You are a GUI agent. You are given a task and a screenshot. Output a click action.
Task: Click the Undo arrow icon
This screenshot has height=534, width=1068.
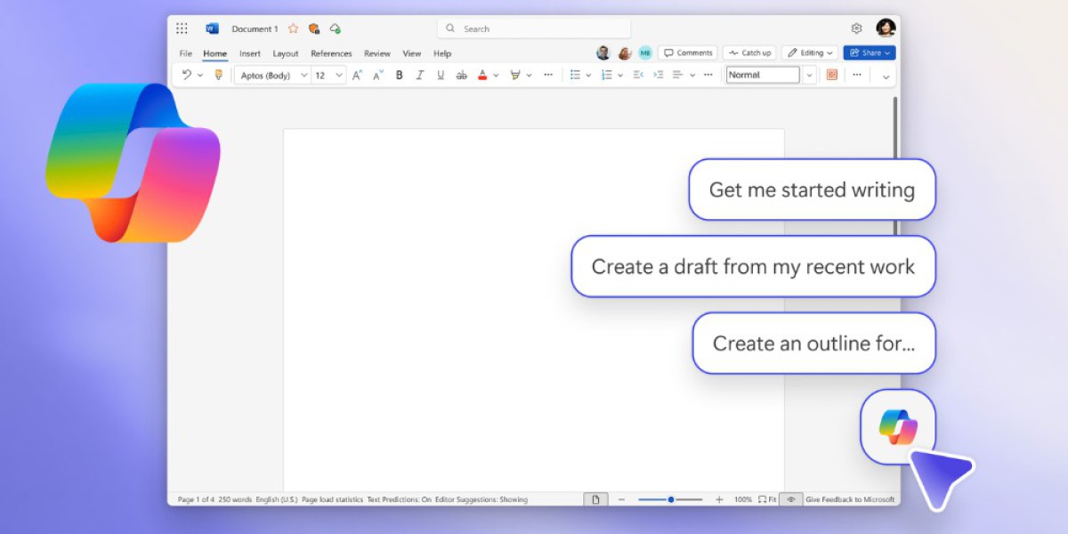click(x=186, y=75)
